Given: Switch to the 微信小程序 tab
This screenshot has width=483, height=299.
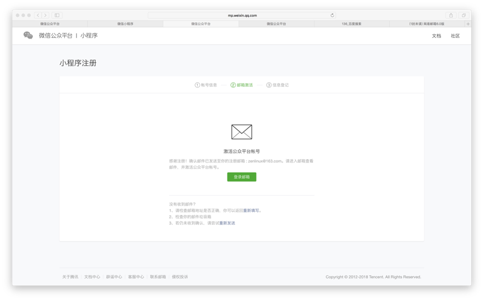Looking at the screenshot, I should (125, 23).
